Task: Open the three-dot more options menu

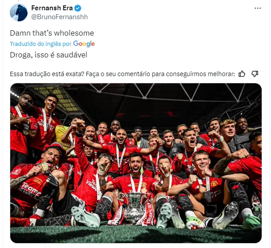Action: 258,8
